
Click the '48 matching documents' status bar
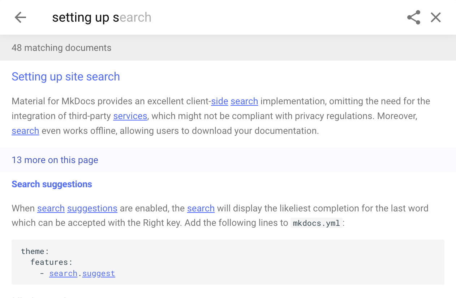tap(61, 47)
